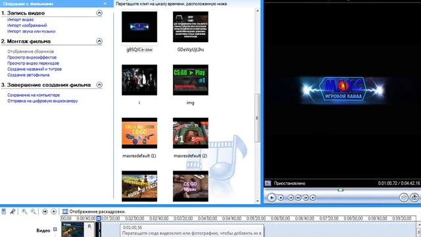This screenshot has width=421, height=237.
Task: Click "Сохранение на компьютере" link
Action: pyautogui.click(x=34, y=95)
